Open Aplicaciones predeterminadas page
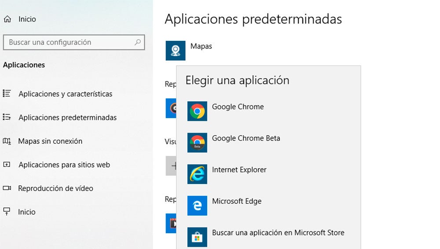Image resolution: width=440 pixels, height=249 pixels. pyautogui.click(x=68, y=117)
